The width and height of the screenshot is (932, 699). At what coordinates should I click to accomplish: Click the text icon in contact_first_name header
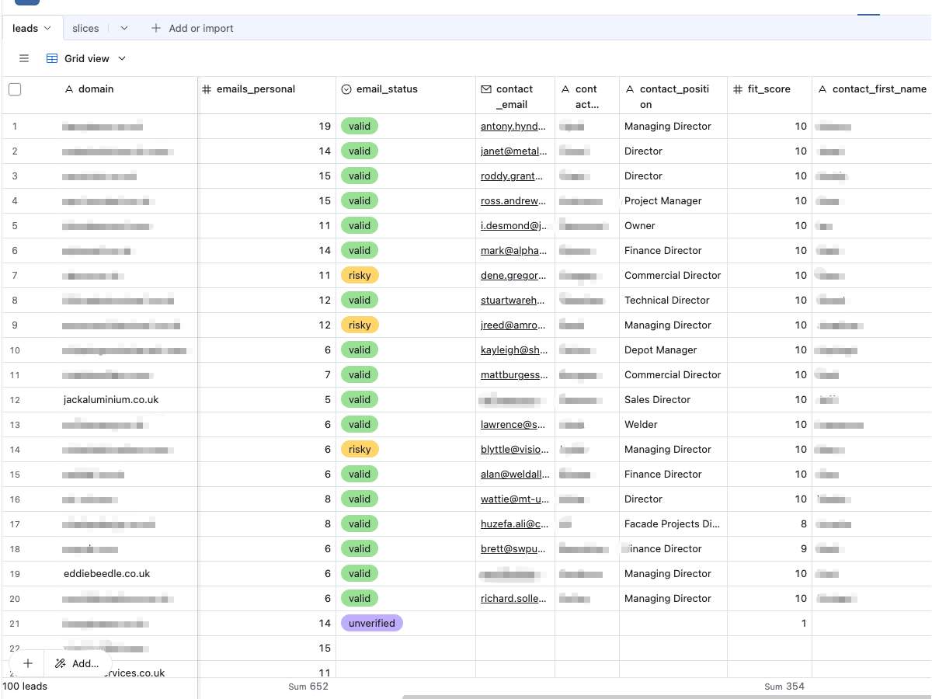coord(822,89)
